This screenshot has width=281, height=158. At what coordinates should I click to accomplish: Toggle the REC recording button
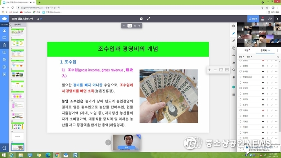pyautogui.click(x=262, y=19)
